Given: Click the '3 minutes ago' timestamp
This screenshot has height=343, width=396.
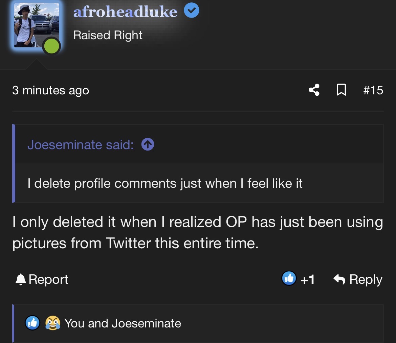Looking at the screenshot, I should 50,90.
